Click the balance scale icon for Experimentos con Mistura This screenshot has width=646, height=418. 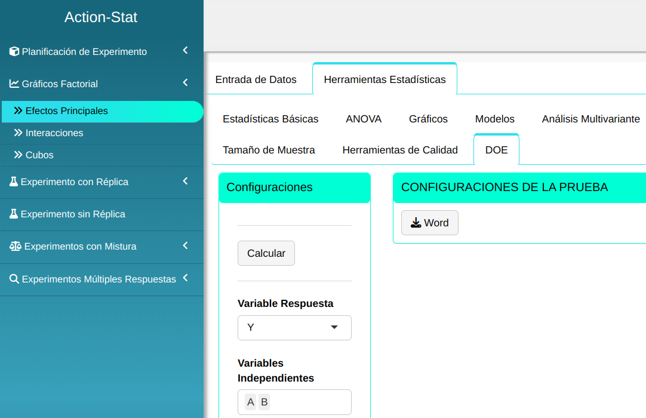click(15, 246)
